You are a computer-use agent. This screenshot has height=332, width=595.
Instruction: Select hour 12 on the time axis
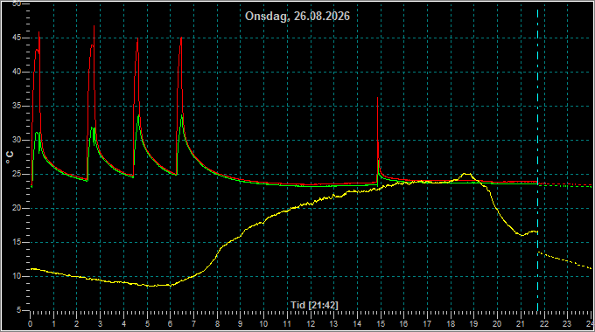pyautogui.click(x=311, y=324)
